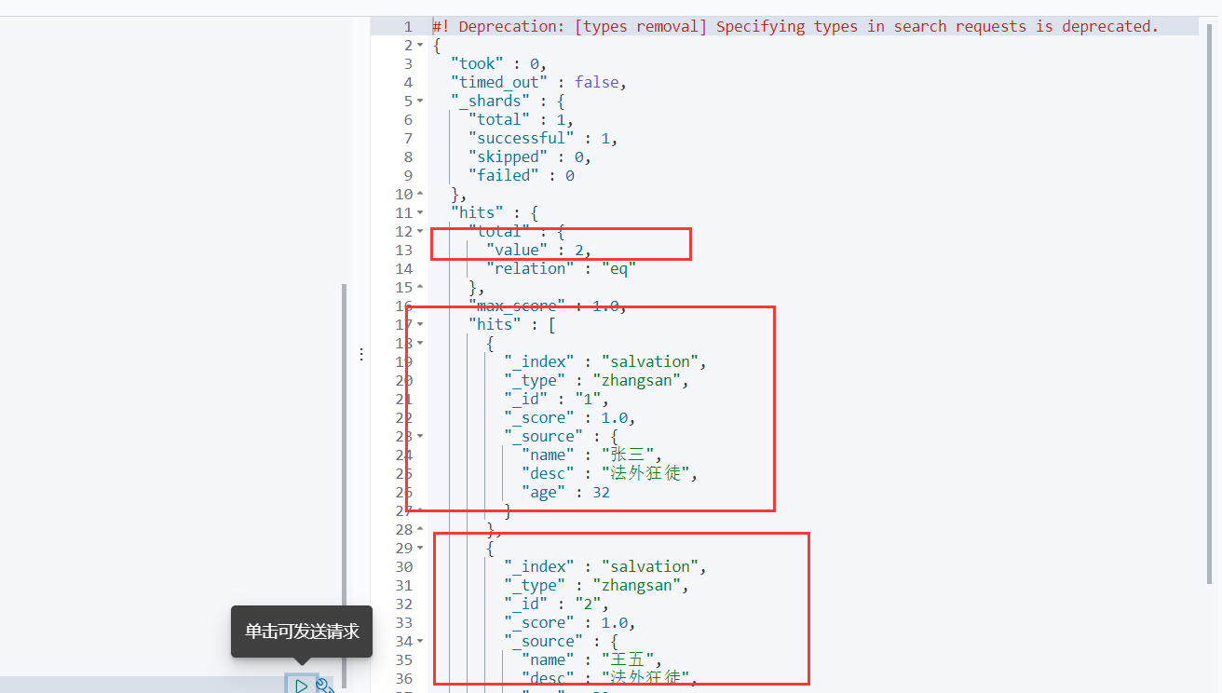The height and width of the screenshot is (693, 1222).
Task: Collapse the "total" object at line 12
Action: point(420,231)
